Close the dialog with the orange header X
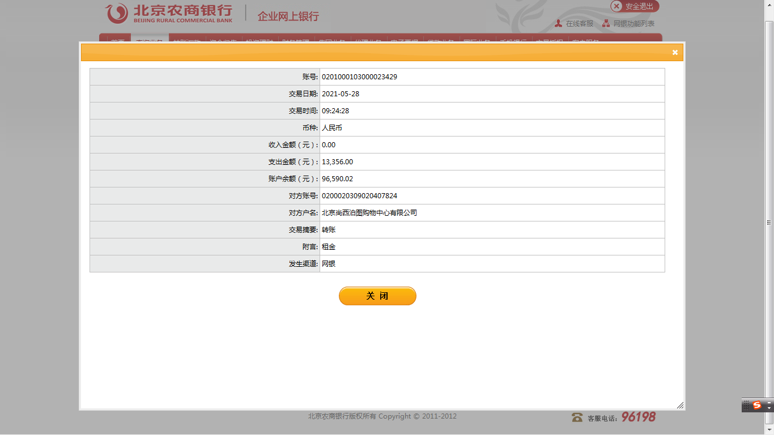The image size is (774, 435). (675, 52)
